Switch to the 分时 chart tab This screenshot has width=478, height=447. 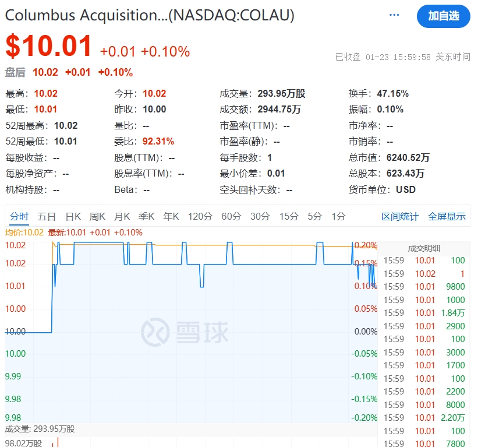coord(20,216)
